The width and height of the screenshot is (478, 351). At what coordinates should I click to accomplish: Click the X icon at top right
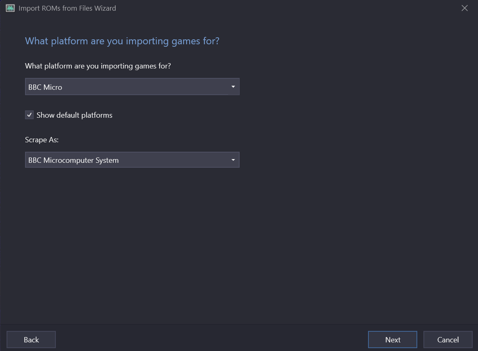tap(464, 8)
